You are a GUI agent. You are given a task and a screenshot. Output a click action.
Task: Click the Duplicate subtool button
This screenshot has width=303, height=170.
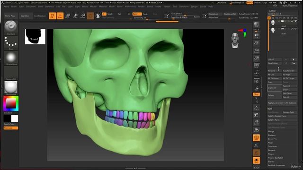click(274, 88)
